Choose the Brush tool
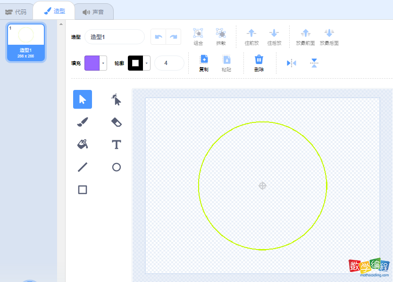The width and height of the screenshot is (393, 282). [x=83, y=122]
